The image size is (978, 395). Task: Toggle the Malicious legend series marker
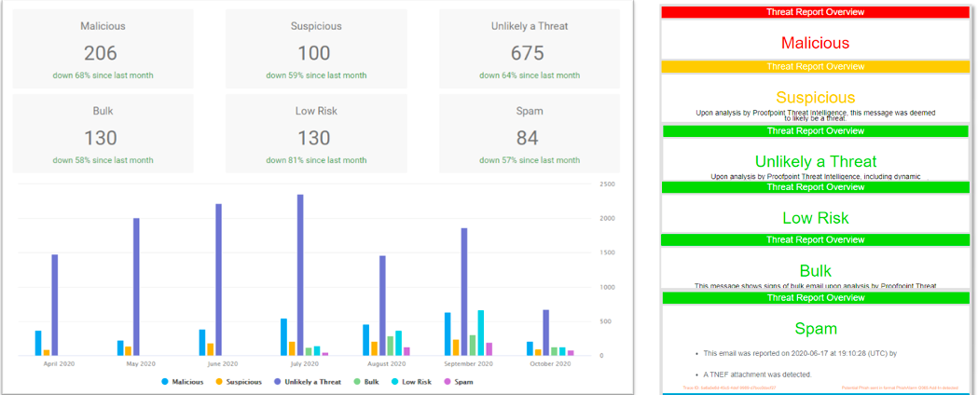(x=165, y=381)
